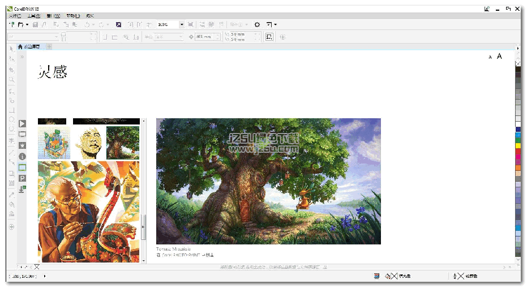Click the Open file folder icon
Screen dimensions: 527x288
click(x=20, y=24)
